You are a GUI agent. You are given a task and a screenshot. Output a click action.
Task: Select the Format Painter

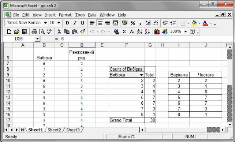(x=82, y=31)
